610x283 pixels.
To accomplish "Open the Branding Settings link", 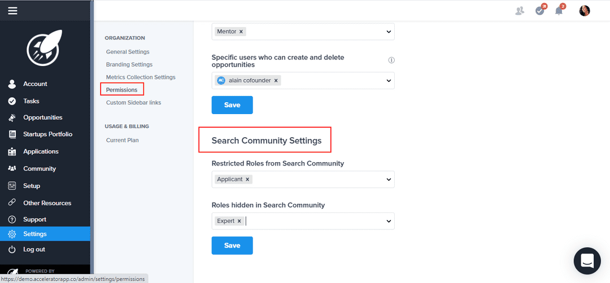I will 129,64.
